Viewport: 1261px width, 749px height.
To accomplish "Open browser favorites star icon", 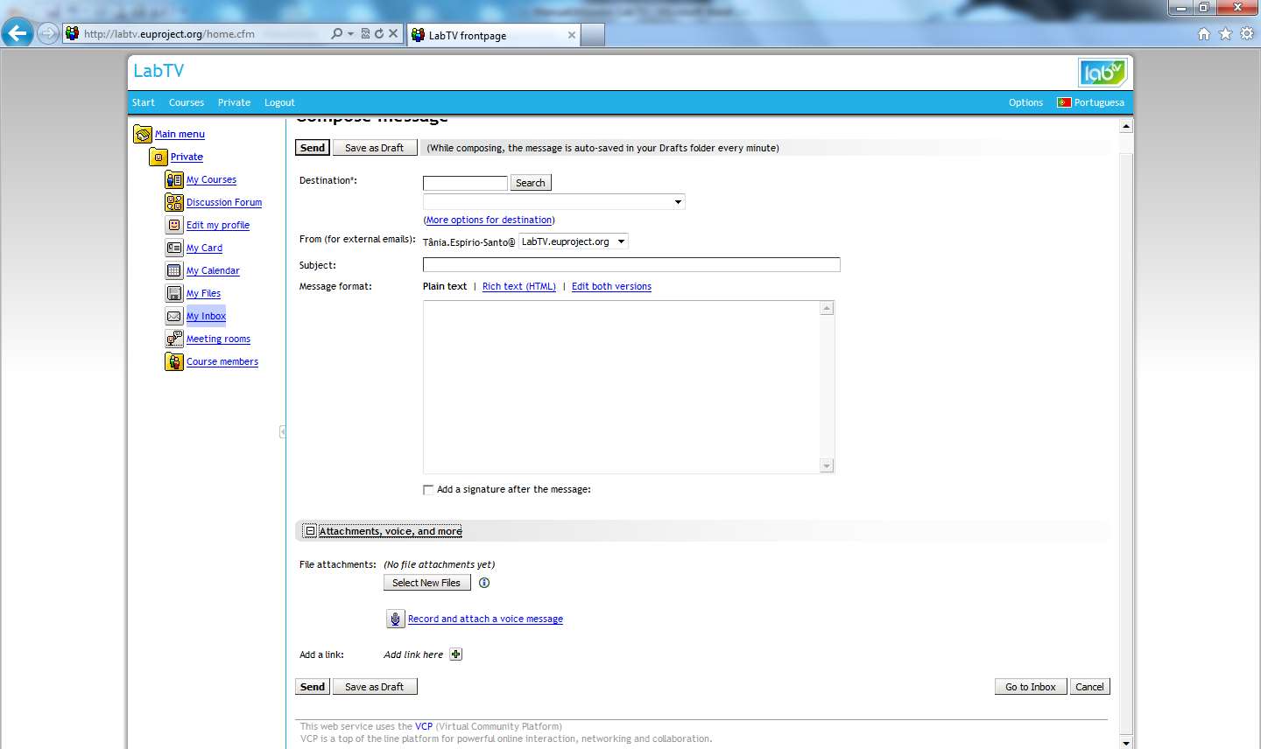I will (x=1225, y=34).
